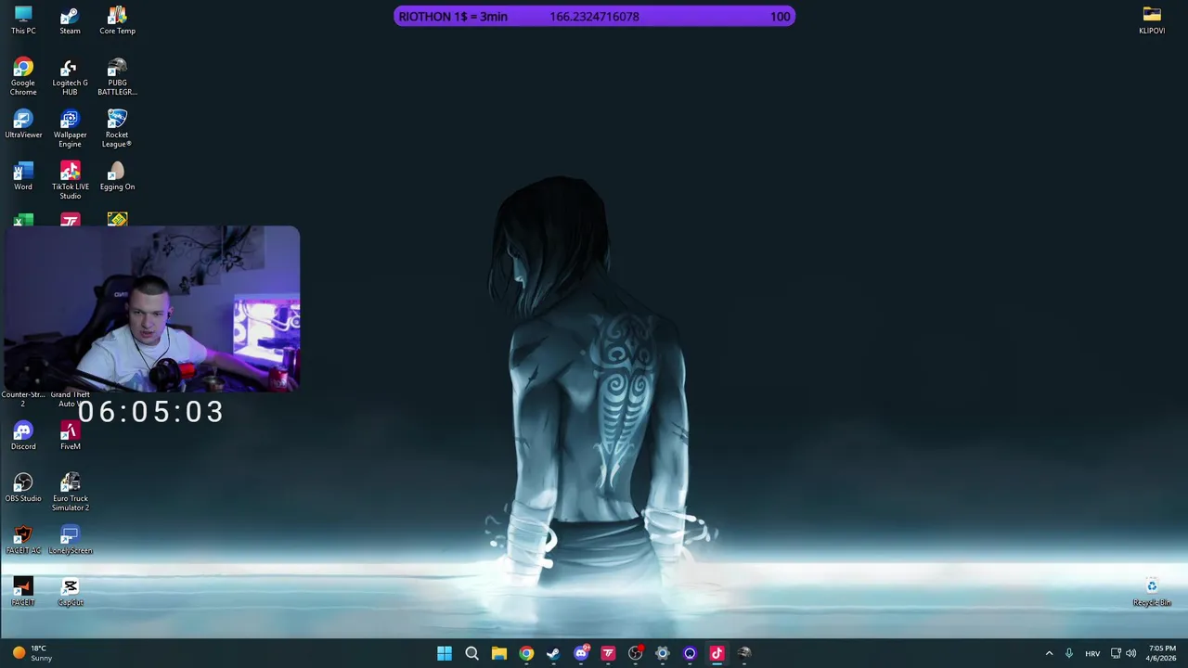1188x668 pixels.
Task: Open red TF app in taskbar
Action: pos(608,653)
